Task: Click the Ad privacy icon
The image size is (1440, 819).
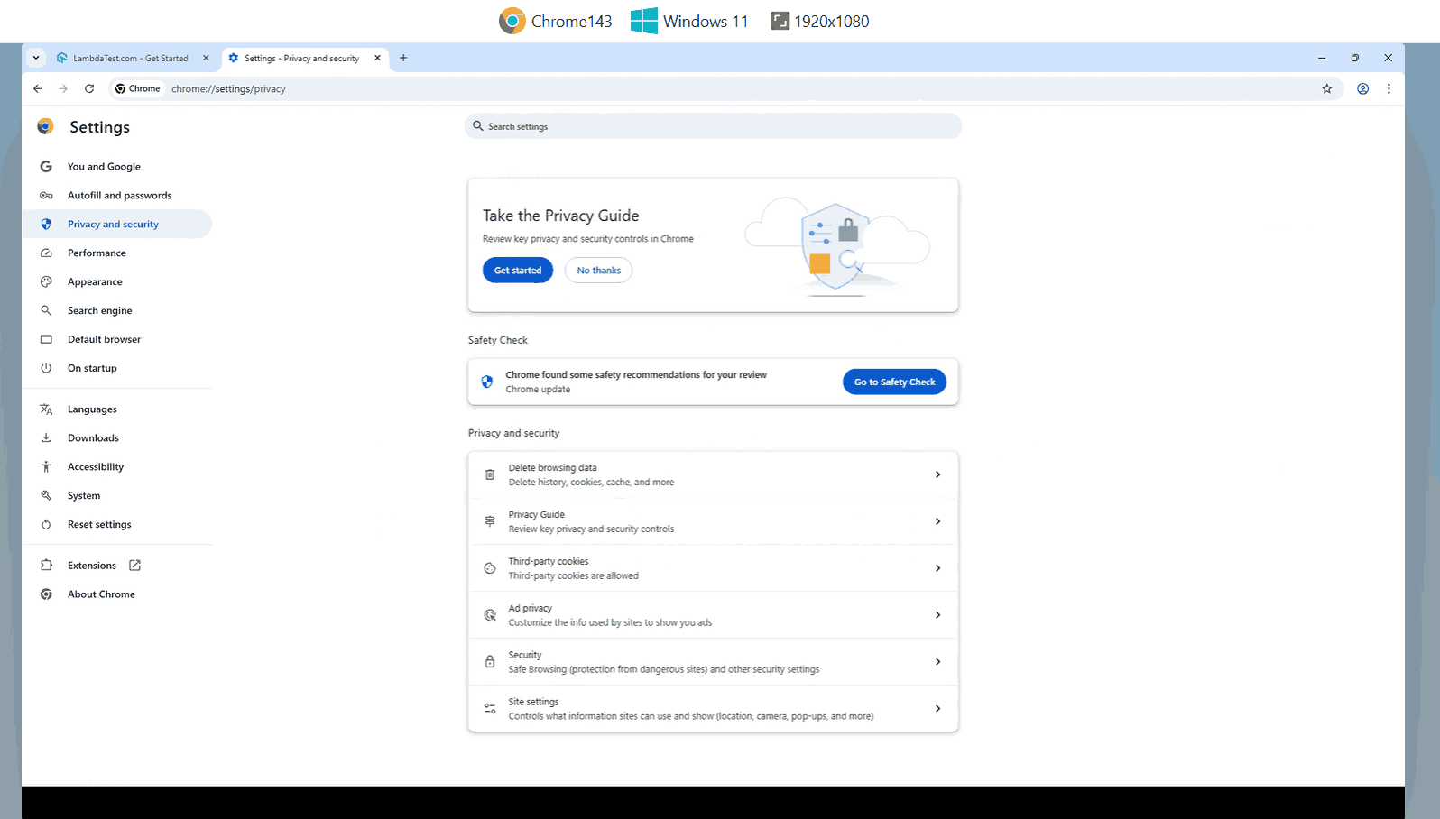Action: coord(490,615)
